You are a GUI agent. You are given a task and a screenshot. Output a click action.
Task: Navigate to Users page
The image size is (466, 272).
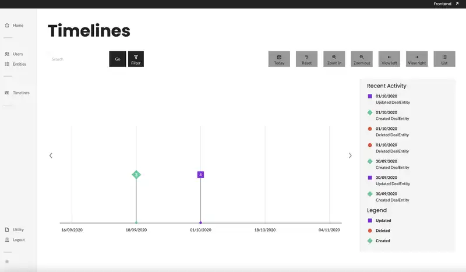pyautogui.click(x=17, y=54)
